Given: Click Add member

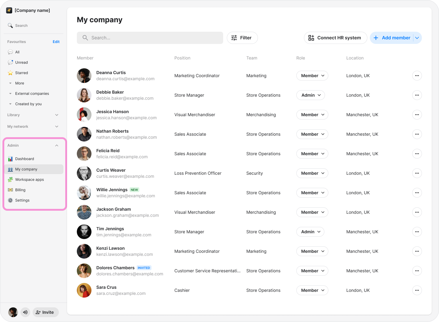Looking at the screenshot, I should click(392, 38).
